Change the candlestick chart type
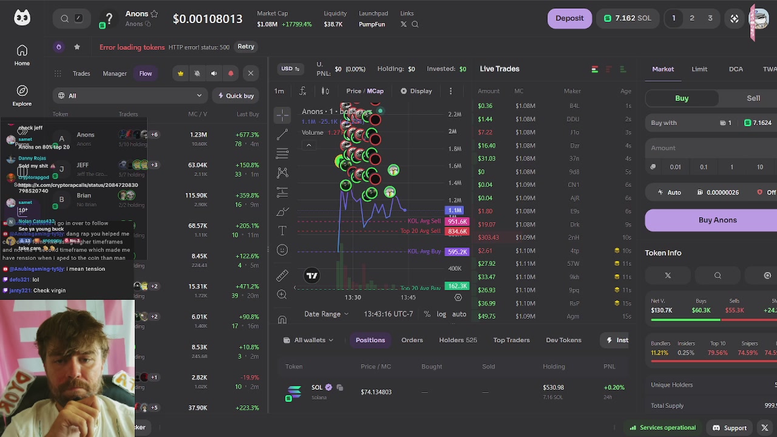 point(325,91)
